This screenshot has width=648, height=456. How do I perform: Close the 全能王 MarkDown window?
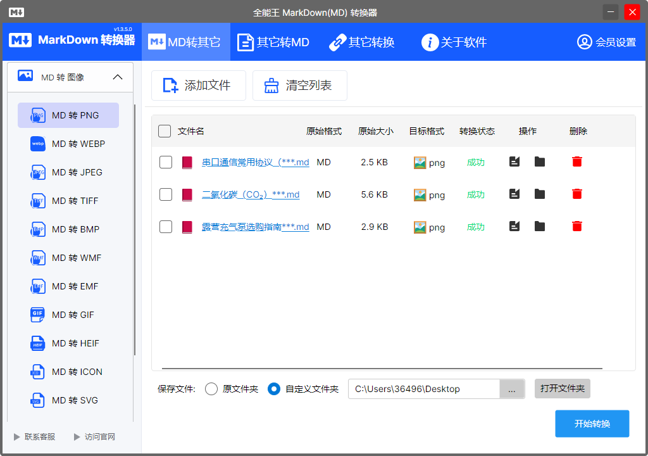632,12
